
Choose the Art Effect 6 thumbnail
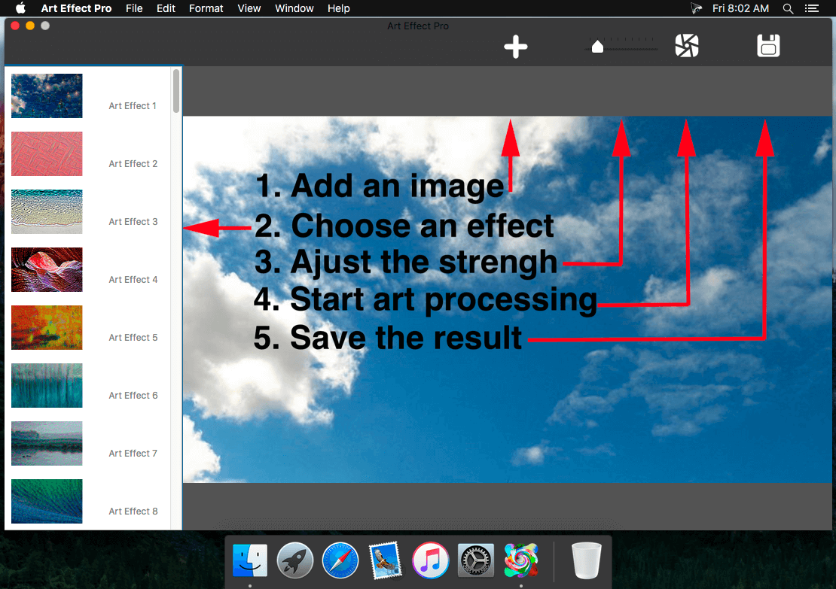[x=47, y=386]
